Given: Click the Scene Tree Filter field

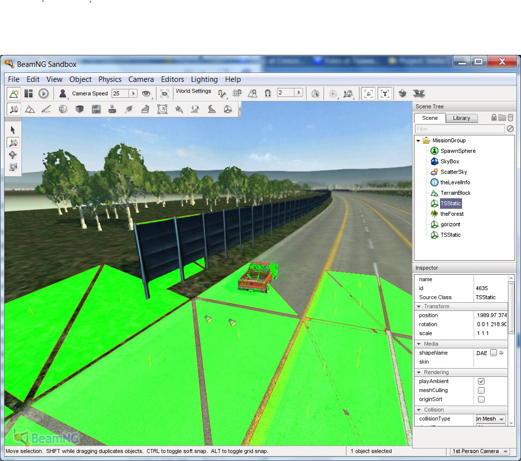Looking at the screenshot, I should pyautogui.click(x=460, y=129).
